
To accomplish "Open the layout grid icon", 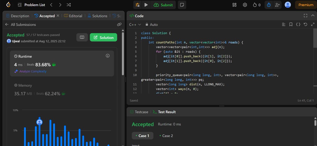I will [x=234, y=5].
